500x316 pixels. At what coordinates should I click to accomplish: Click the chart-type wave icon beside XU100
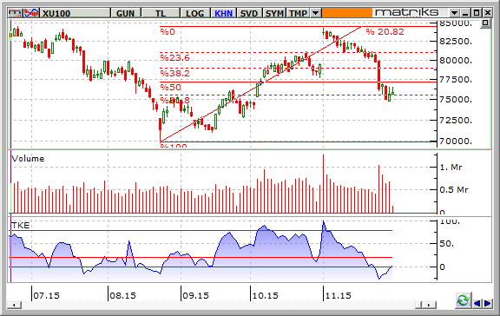(x=31, y=13)
